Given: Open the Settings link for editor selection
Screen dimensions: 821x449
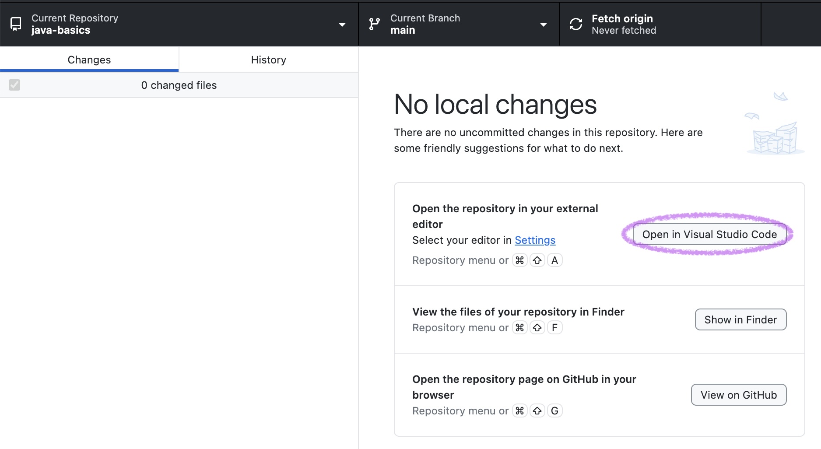Looking at the screenshot, I should (535, 240).
